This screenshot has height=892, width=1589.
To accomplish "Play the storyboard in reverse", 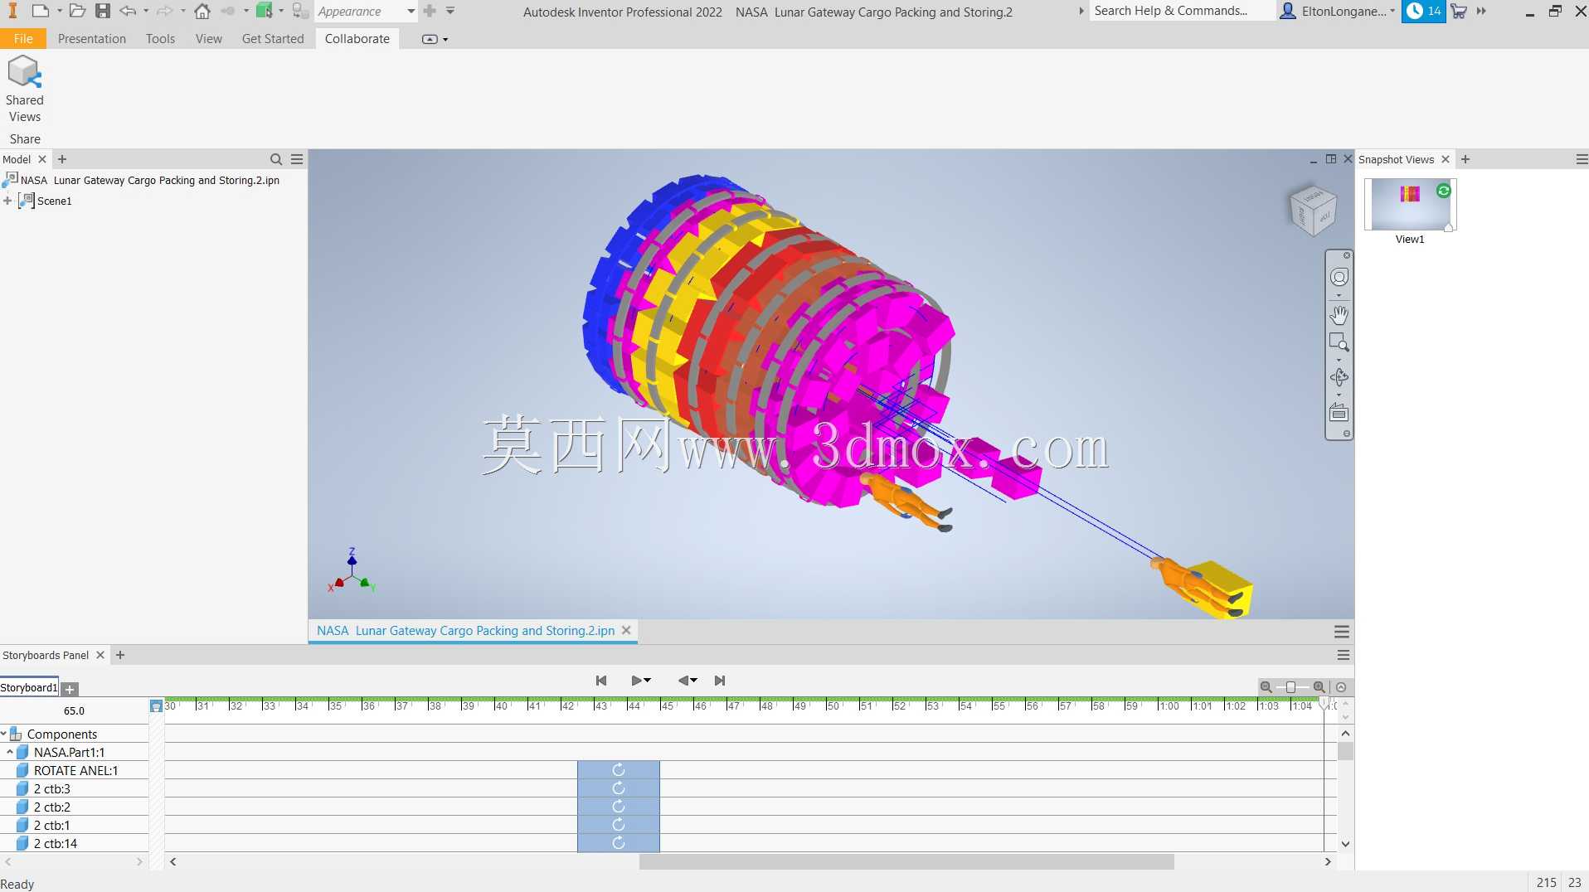I will click(x=684, y=681).
